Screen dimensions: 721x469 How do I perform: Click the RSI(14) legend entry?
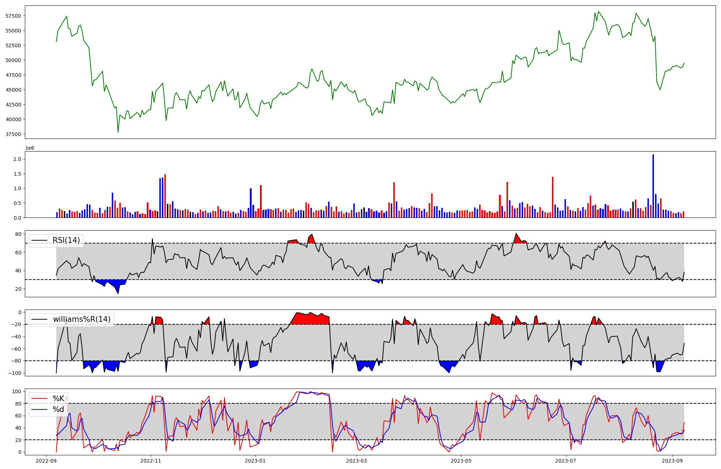point(66,240)
